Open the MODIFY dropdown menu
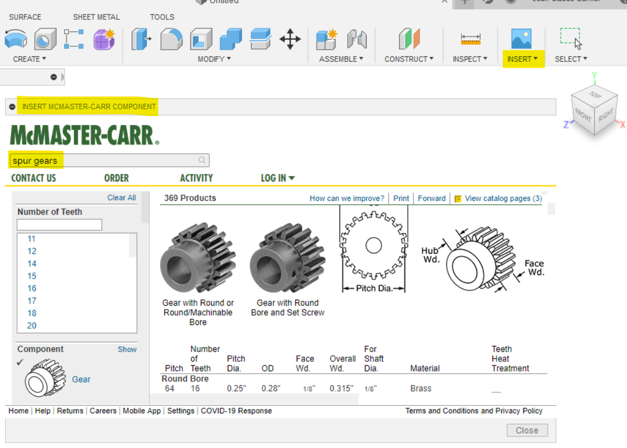The width and height of the screenshot is (627, 448). (x=215, y=59)
